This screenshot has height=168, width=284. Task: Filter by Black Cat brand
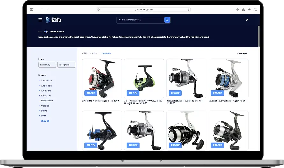pyautogui.click(x=46, y=96)
